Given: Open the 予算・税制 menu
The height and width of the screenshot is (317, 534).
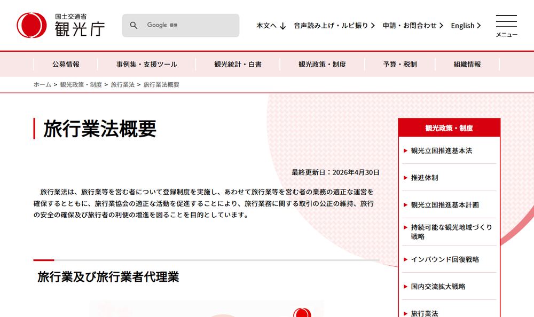Looking at the screenshot, I should [400, 65].
